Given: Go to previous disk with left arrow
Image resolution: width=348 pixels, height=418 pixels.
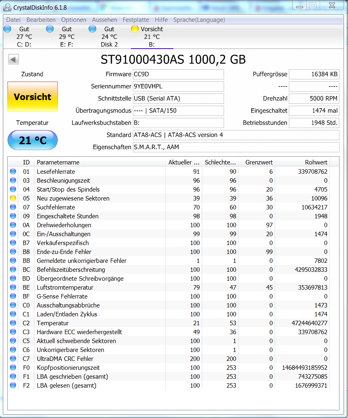Looking at the screenshot, I should 13,59.
